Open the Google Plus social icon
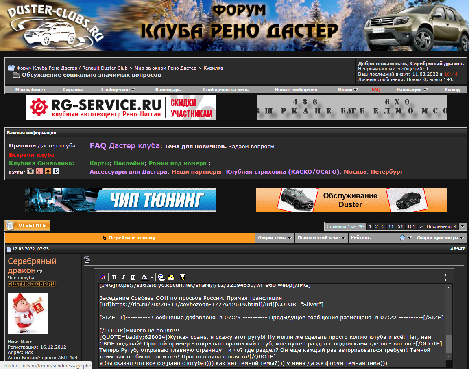 pyautogui.click(x=39, y=171)
